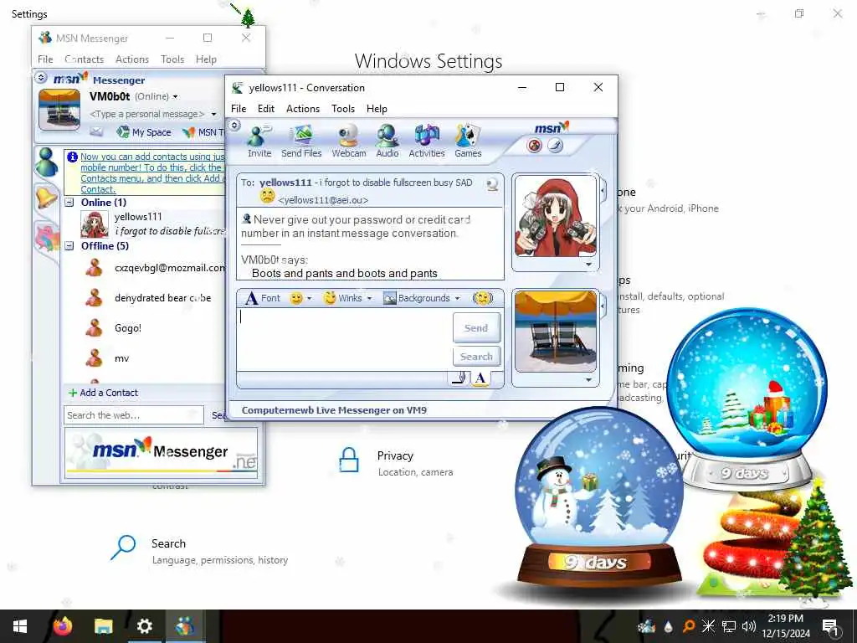The width and height of the screenshot is (857, 643).
Task: Click the webcam icon beside yellows111's name
Action: [492, 184]
